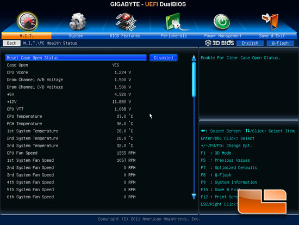Click the M.I.T.\PC Health Status breadcrumb
299x225 pixels.
tap(50, 43)
